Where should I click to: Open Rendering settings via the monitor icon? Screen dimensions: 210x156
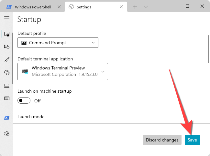point(6,86)
